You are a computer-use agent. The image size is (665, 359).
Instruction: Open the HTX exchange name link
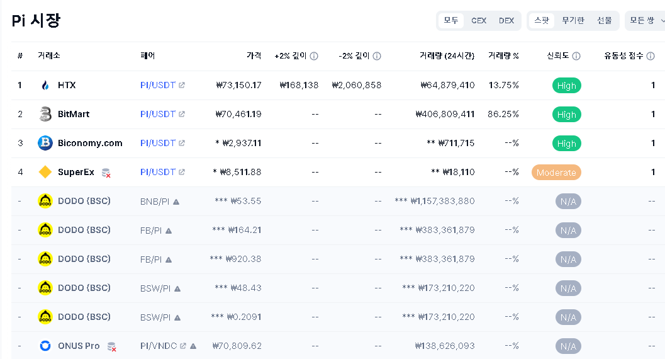pyautogui.click(x=67, y=85)
